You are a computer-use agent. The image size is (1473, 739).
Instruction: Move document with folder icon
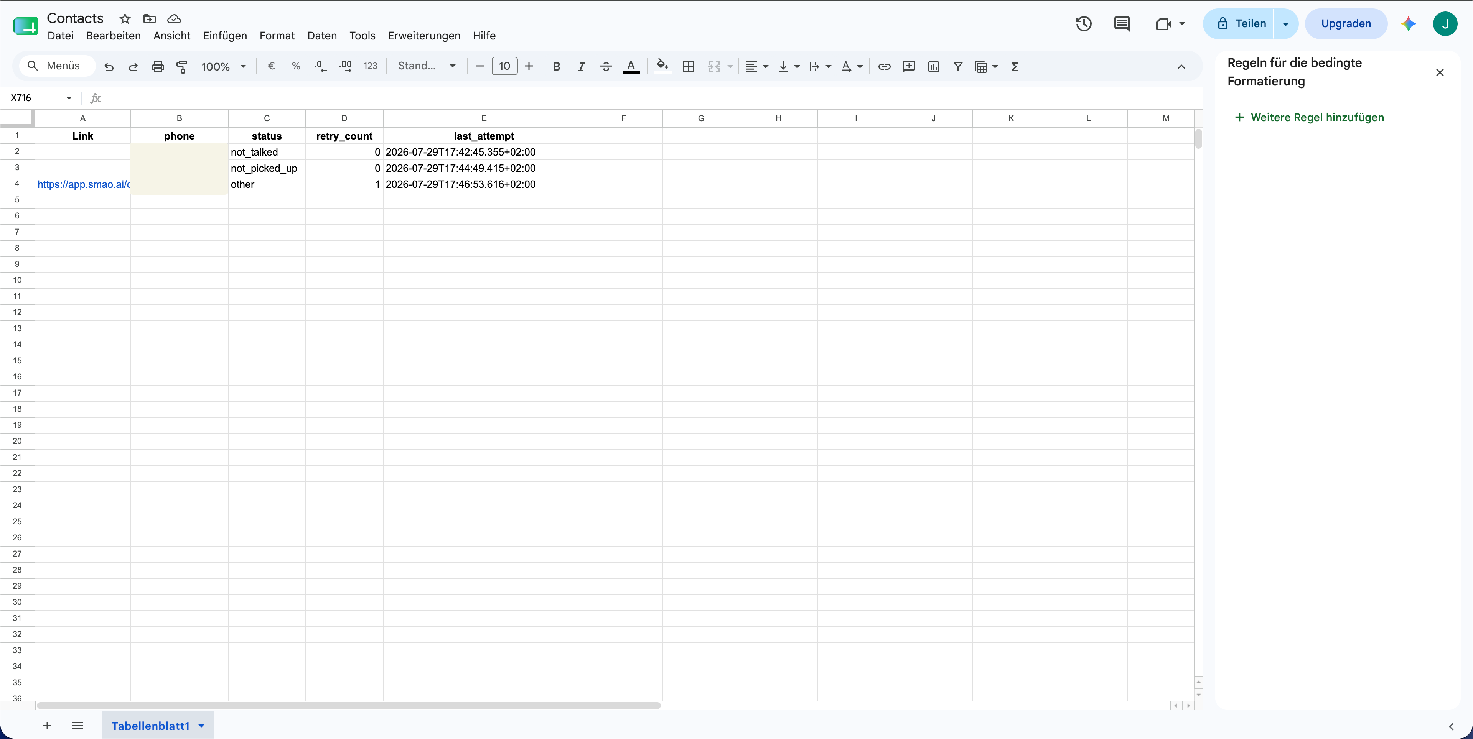(149, 18)
